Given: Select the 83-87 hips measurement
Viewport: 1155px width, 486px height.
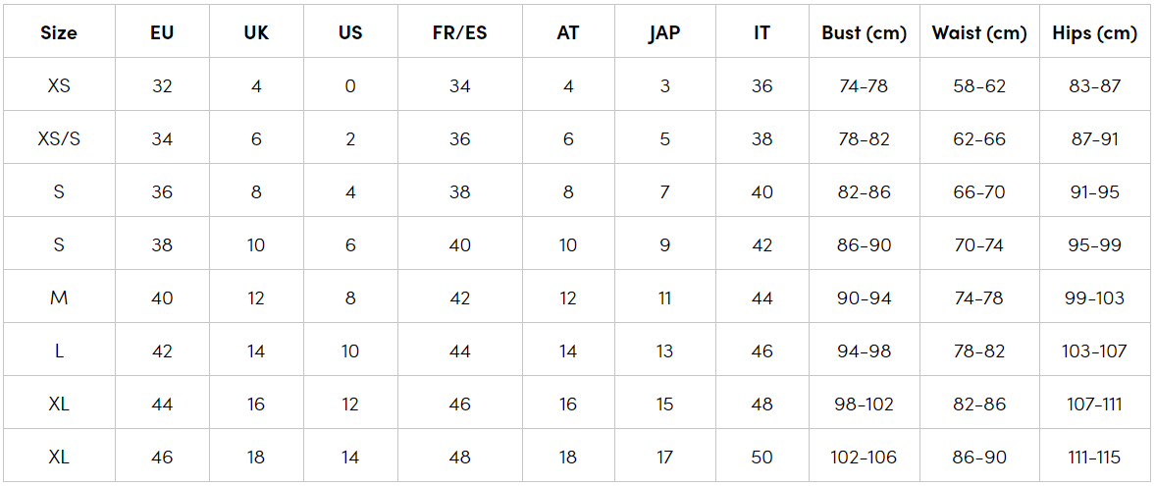Looking at the screenshot, I should [x=1094, y=85].
